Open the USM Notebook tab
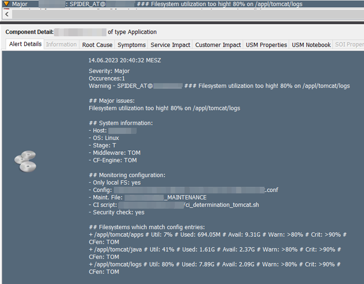This screenshot has height=284, width=364. (311, 45)
